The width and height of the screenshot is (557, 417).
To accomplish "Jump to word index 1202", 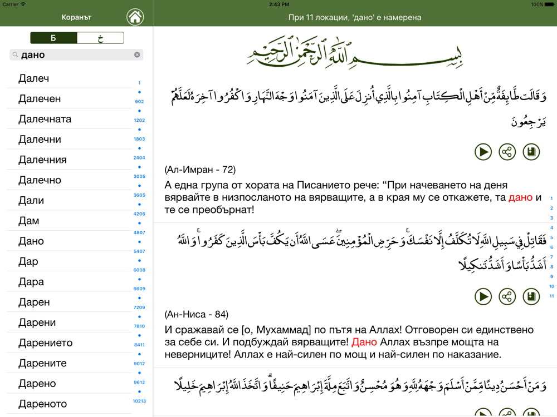I will click(x=139, y=120).
